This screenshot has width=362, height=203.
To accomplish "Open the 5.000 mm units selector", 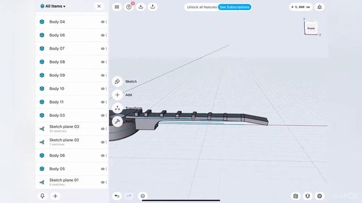I will click(x=300, y=7).
